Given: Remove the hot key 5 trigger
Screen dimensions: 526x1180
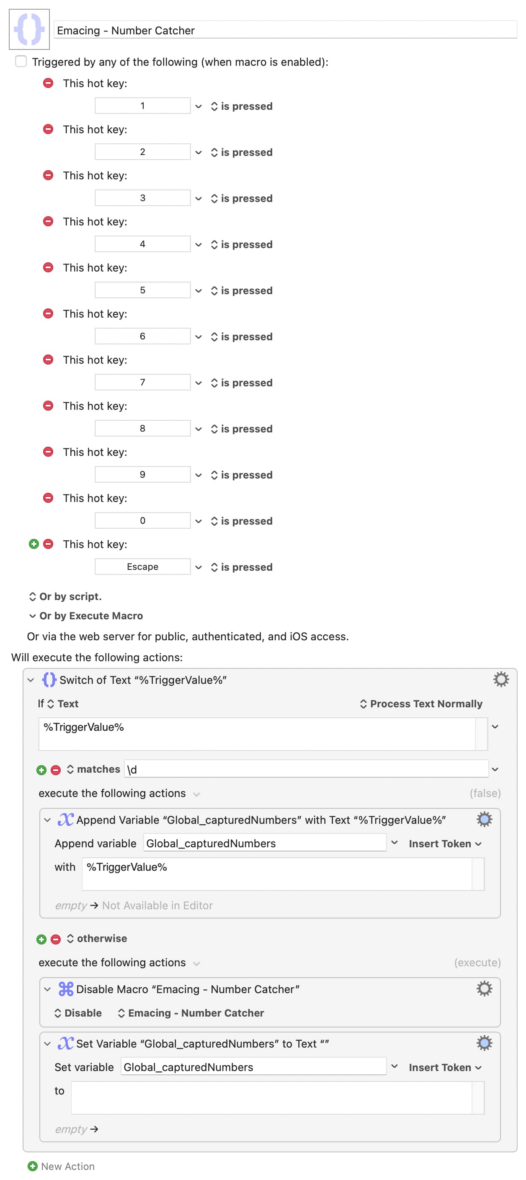Looking at the screenshot, I should pos(48,267).
